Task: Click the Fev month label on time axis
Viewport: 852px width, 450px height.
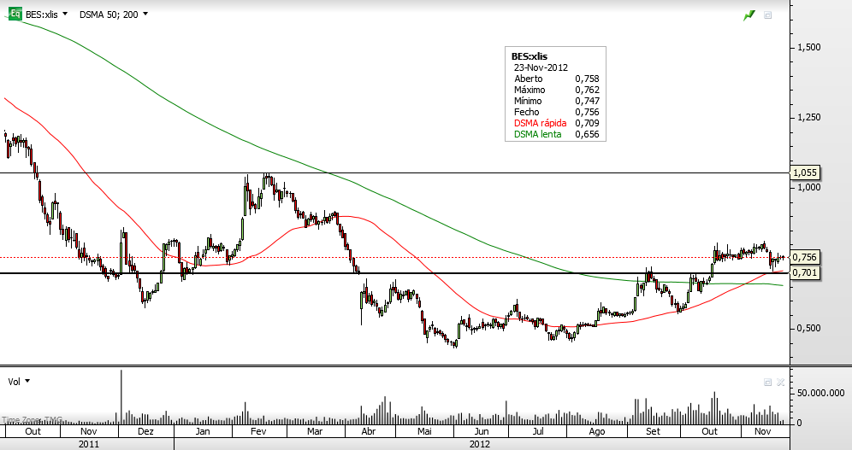Action: tap(258, 431)
